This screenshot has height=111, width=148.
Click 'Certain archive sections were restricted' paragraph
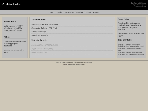point(129,26)
